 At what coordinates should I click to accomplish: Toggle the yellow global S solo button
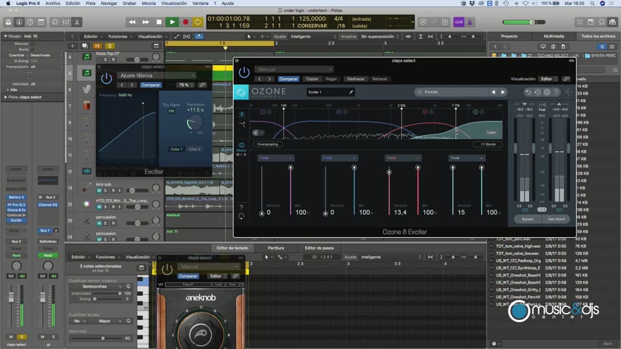pos(109,46)
